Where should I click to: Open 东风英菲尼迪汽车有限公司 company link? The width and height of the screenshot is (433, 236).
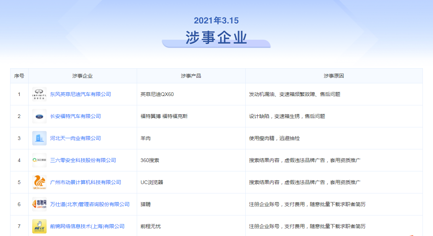(80, 94)
